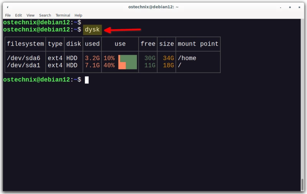The height and width of the screenshot is (194, 307).
Task: Click the filesystem column header
Action: click(x=25, y=44)
